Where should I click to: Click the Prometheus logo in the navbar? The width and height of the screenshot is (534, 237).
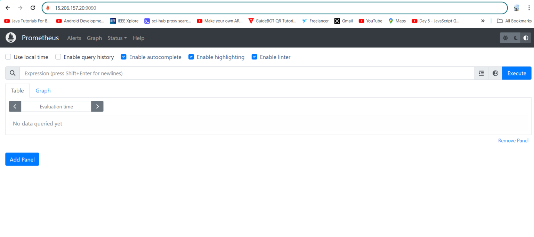pyautogui.click(x=10, y=38)
